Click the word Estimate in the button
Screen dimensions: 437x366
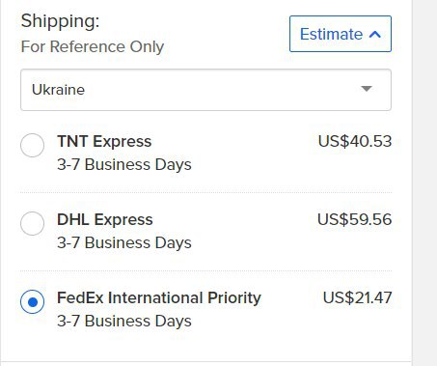pyautogui.click(x=331, y=34)
